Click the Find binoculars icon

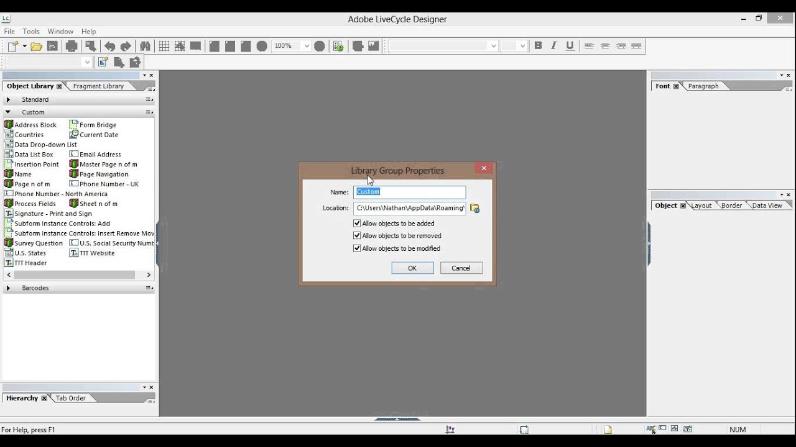(145, 46)
